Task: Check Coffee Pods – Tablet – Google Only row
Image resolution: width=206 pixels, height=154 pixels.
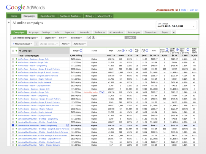Action: [x=13, y=66]
